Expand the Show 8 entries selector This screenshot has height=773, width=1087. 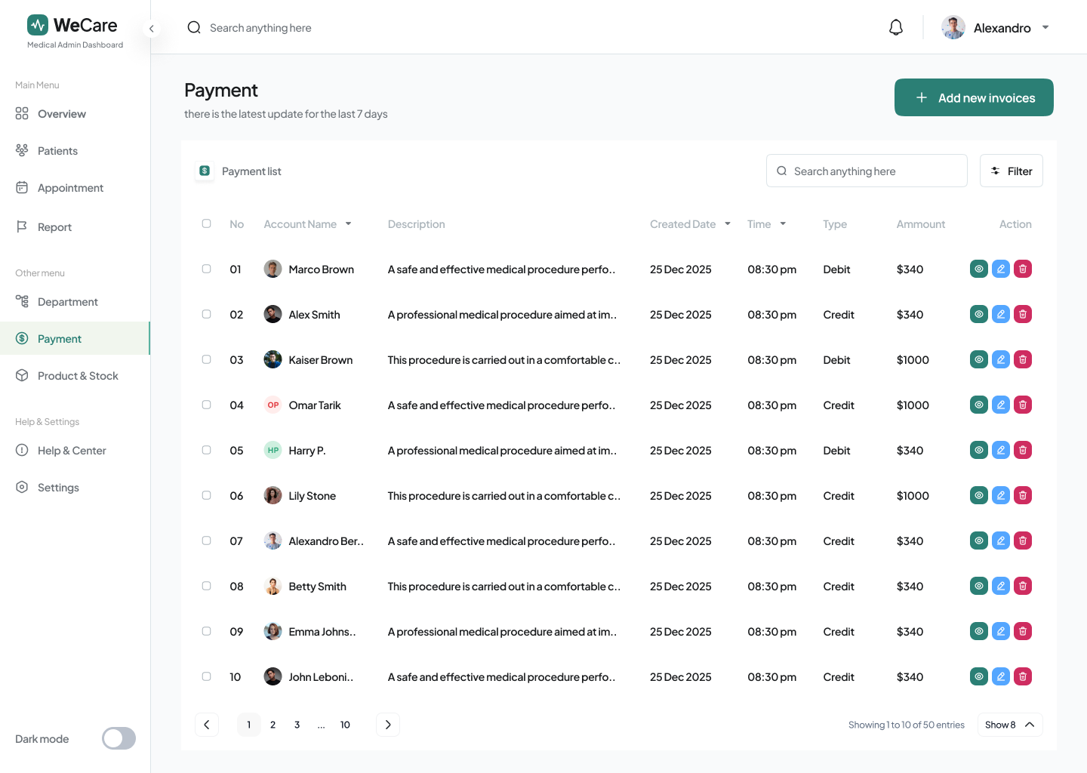pyautogui.click(x=1010, y=725)
